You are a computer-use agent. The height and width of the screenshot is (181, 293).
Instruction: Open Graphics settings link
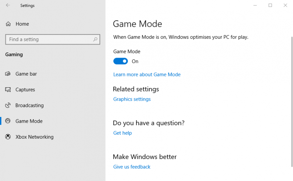pos(132,99)
